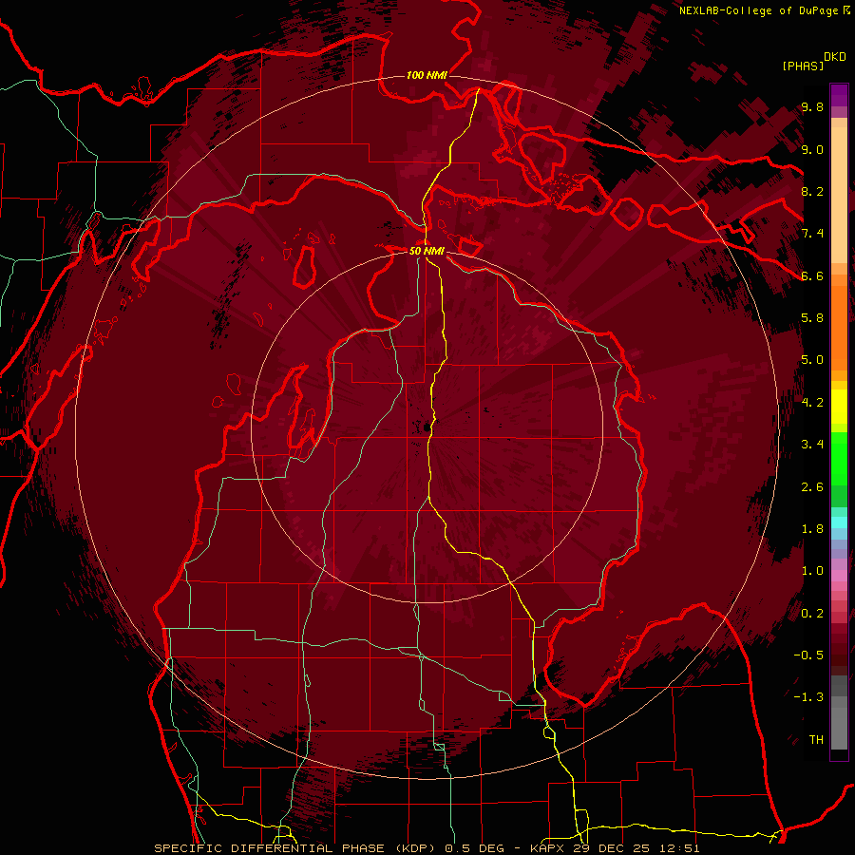Click the DKD label above the color scale
The height and width of the screenshot is (855, 855).
click(x=835, y=57)
